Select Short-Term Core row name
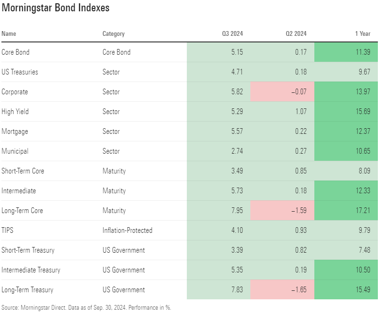Screen dimensions: 384x313 point(23,171)
